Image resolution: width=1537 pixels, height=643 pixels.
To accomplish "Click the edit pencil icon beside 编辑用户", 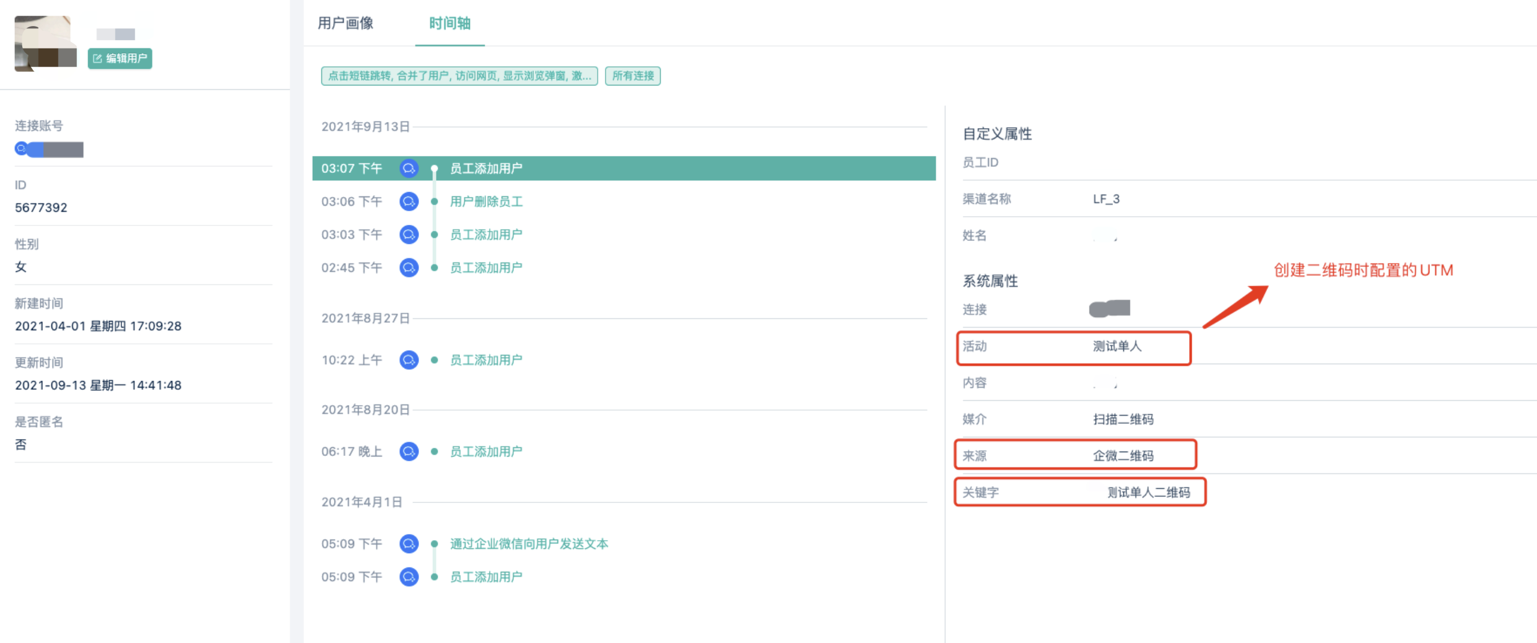I will [97, 58].
